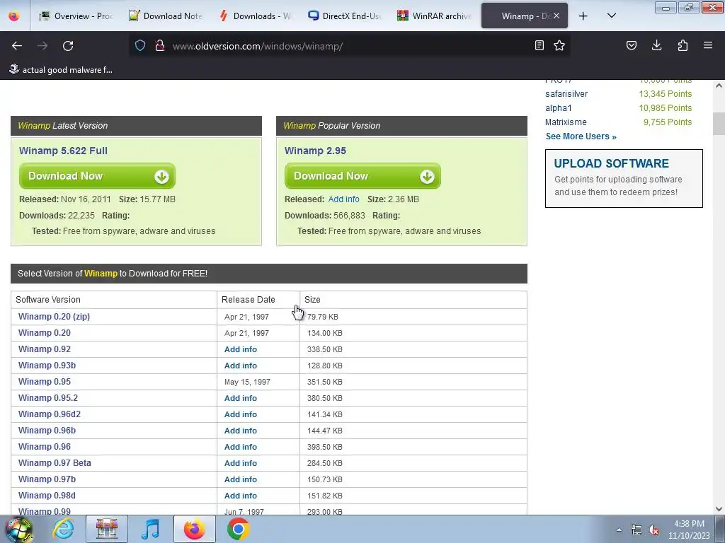The height and width of the screenshot is (543, 725).
Task: Click Add info for Winamp 0.98d release date
Action: click(241, 496)
